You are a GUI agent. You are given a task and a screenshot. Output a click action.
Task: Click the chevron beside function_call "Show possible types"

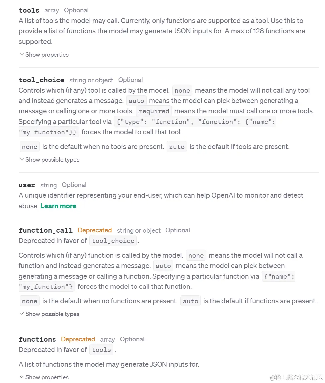[21, 314]
